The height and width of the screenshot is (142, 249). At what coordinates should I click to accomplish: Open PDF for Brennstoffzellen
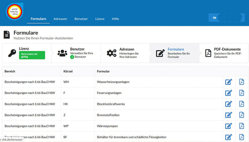pos(241,115)
